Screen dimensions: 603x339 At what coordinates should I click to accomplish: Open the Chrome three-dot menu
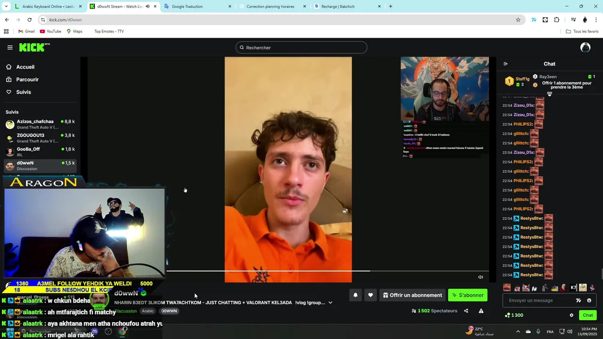[x=596, y=20]
